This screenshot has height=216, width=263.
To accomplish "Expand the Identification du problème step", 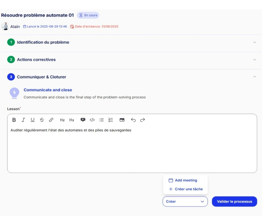I will pos(254,43).
